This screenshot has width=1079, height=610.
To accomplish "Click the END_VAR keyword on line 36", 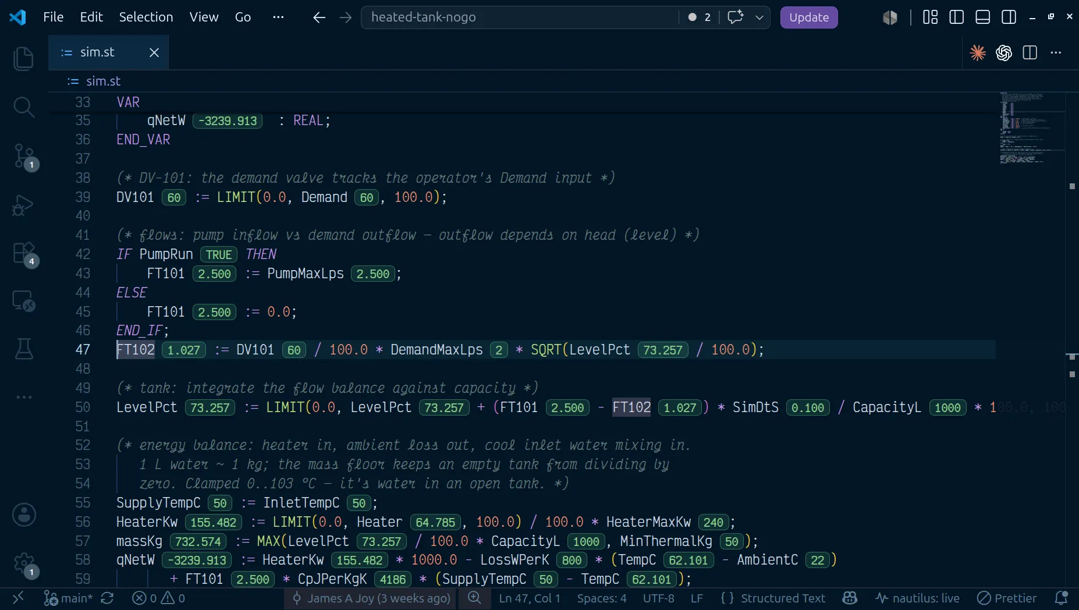I will coord(143,140).
